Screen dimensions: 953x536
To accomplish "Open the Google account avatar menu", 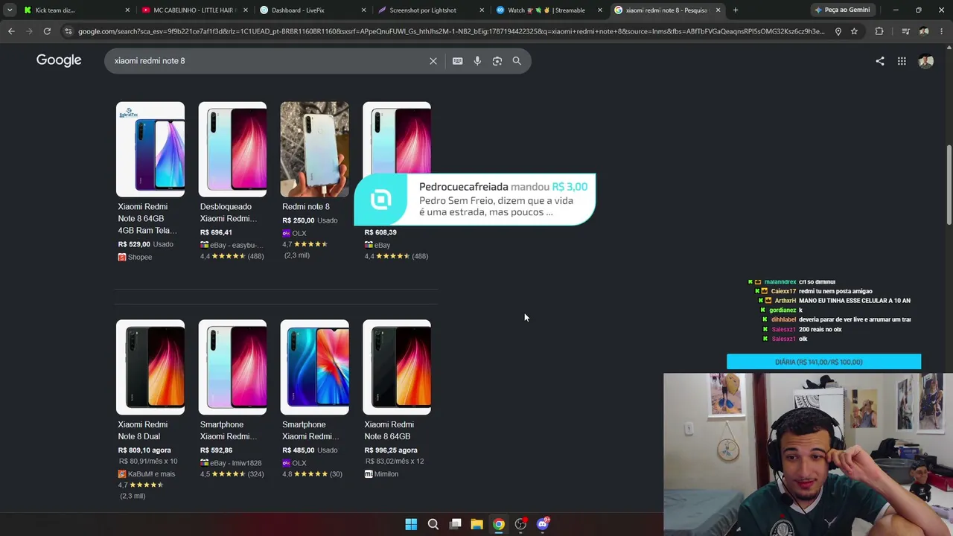I will (926, 61).
